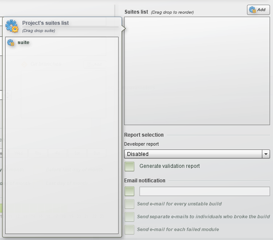The width and height of the screenshot is (273, 240).
Task: Tick the Email notification checkbox
Action: (x=130, y=191)
